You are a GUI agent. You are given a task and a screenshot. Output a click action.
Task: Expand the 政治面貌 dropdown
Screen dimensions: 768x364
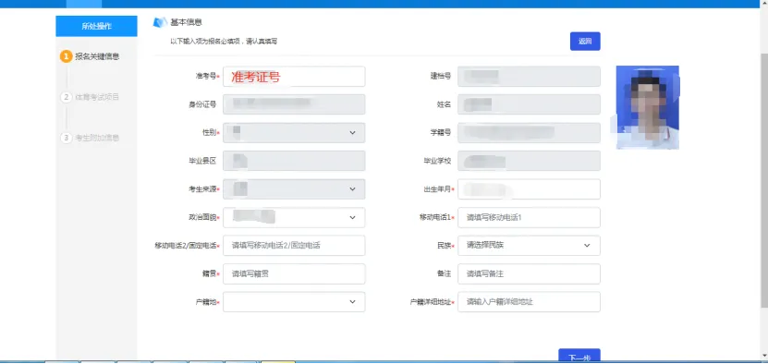coord(294,217)
